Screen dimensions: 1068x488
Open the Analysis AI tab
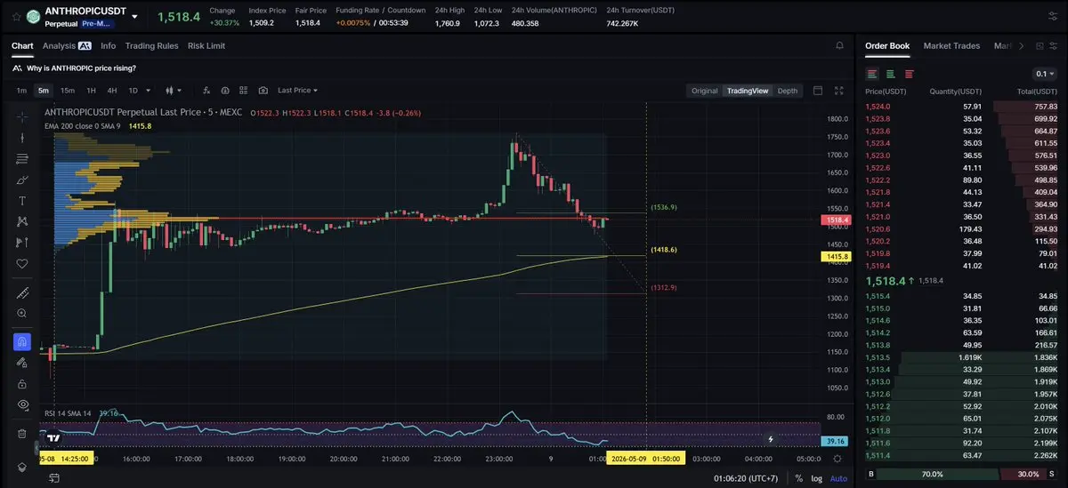67,45
